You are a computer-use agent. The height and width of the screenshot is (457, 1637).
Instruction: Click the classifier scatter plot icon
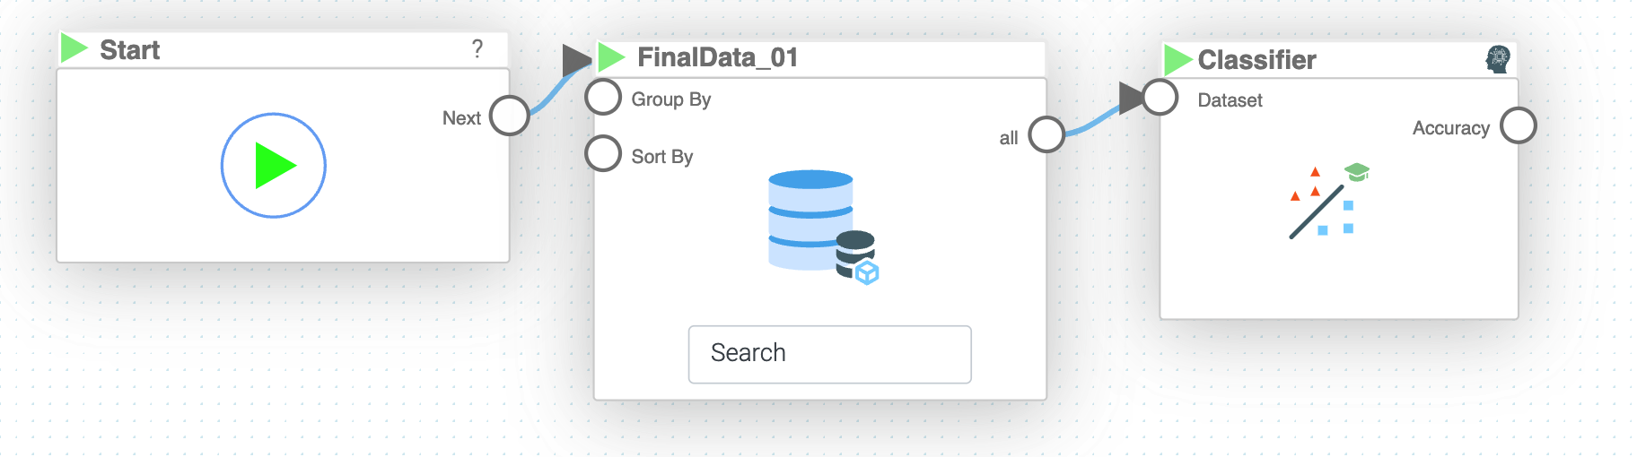pos(1328,202)
